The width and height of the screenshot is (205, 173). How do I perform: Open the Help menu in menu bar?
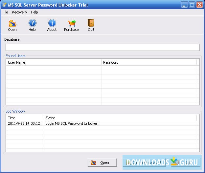[34, 12]
